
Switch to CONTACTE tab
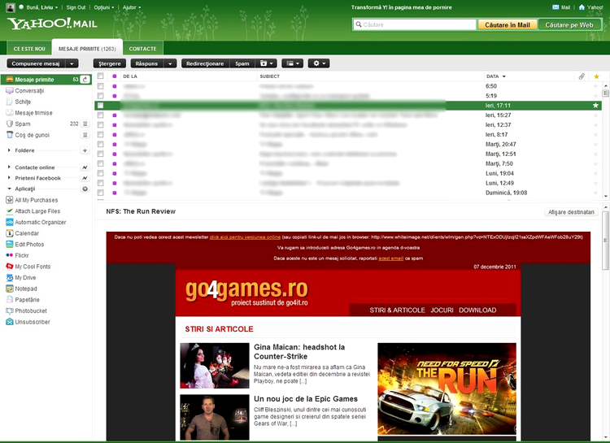[x=143, y=49]
